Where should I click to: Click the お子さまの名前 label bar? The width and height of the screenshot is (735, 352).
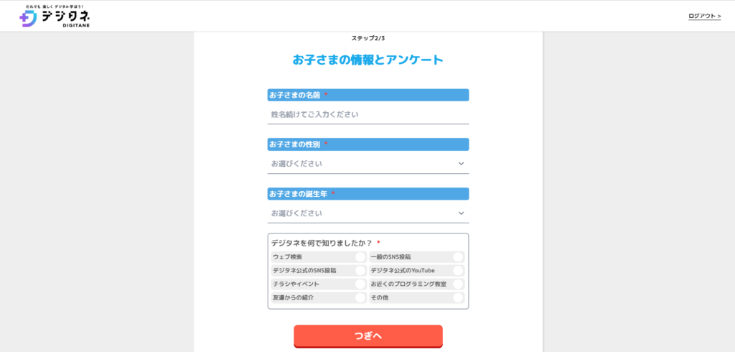368,95
